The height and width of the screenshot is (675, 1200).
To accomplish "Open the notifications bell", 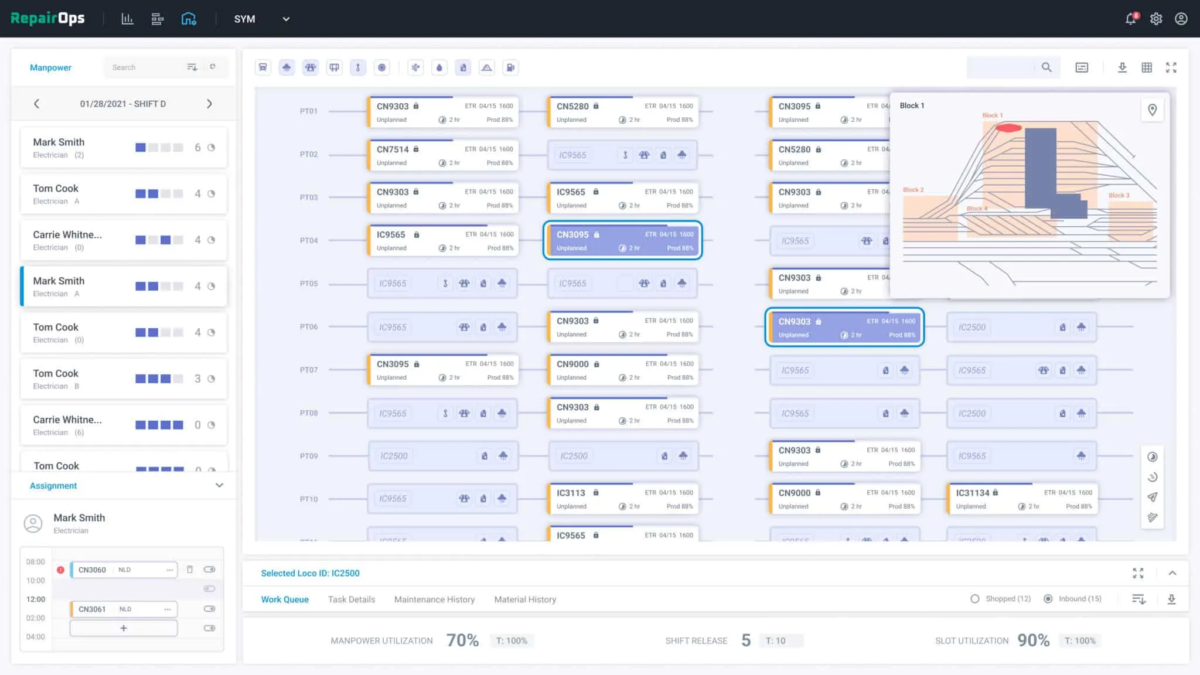I will (1130, 19).
